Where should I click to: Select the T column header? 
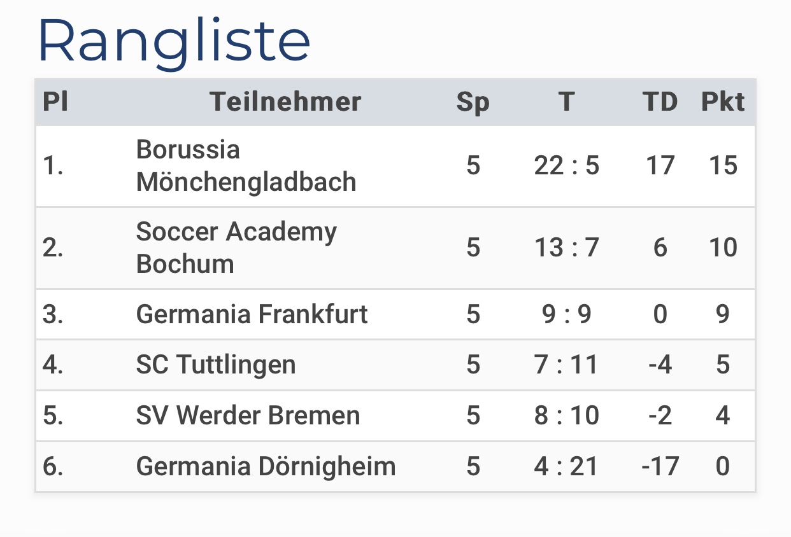[567, 102]
